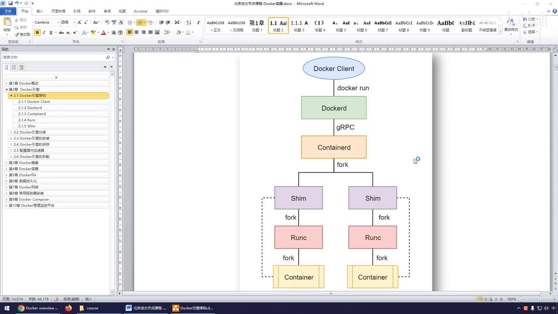This screenshot has height=314, width=558.
Task: Click the Format Painter brush icon
Action: click(x=17, y=34)
